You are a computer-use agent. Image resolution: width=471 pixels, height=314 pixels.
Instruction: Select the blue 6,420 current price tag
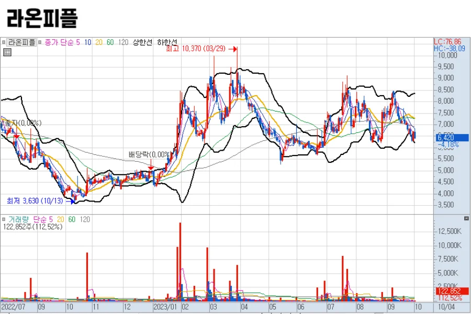pos(452,138)
